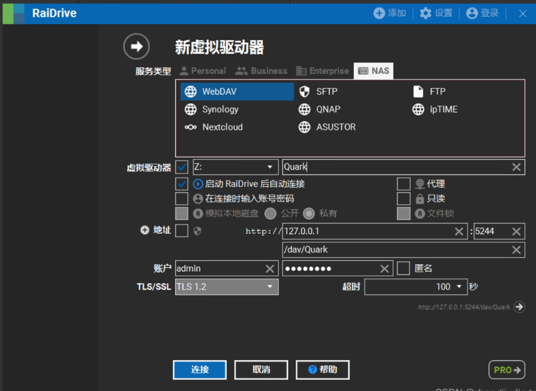536x391 pixels.
Task: Click the URL preview link text
Action: (464, 307)
